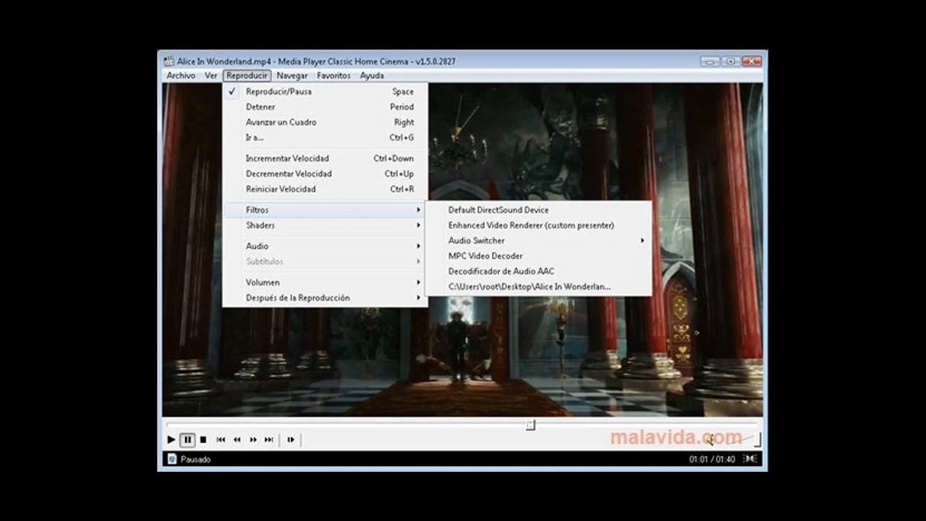
Task: Select Enhanced Video Renderer filter
Action: click(x=538, y=225)
